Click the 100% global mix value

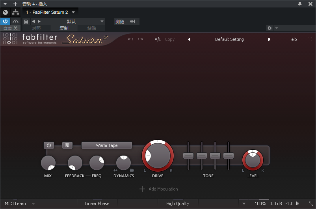point(260,203)
